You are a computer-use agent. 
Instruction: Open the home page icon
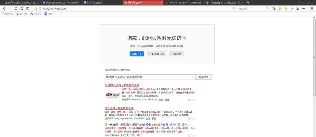pyautogui.click(x=22, y=9)
